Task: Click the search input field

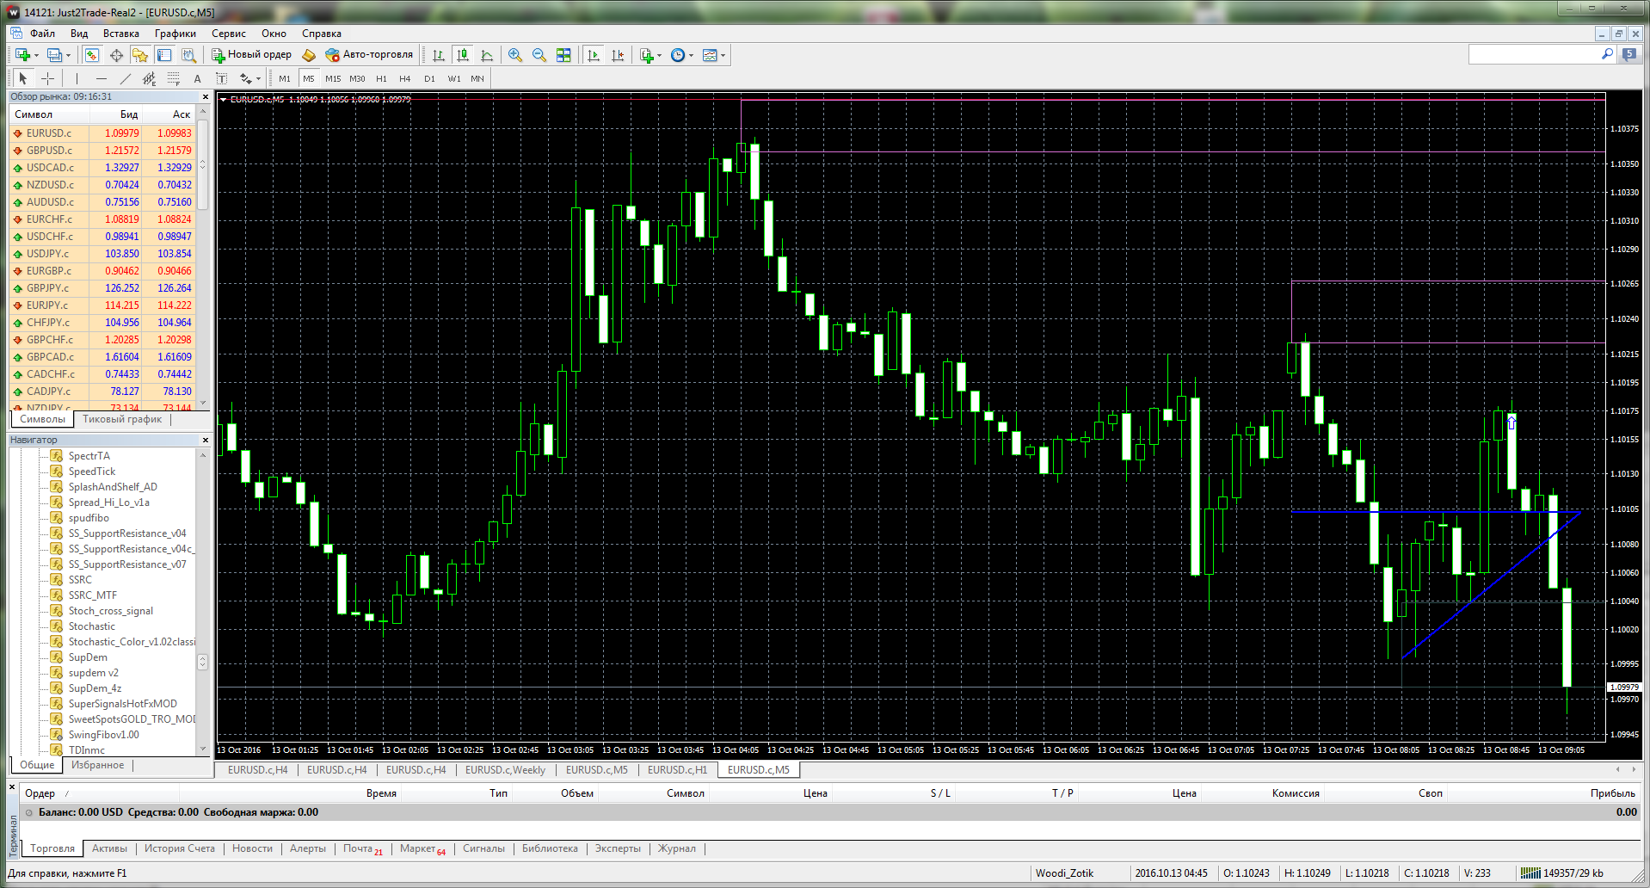Action: click(1533, 54)
